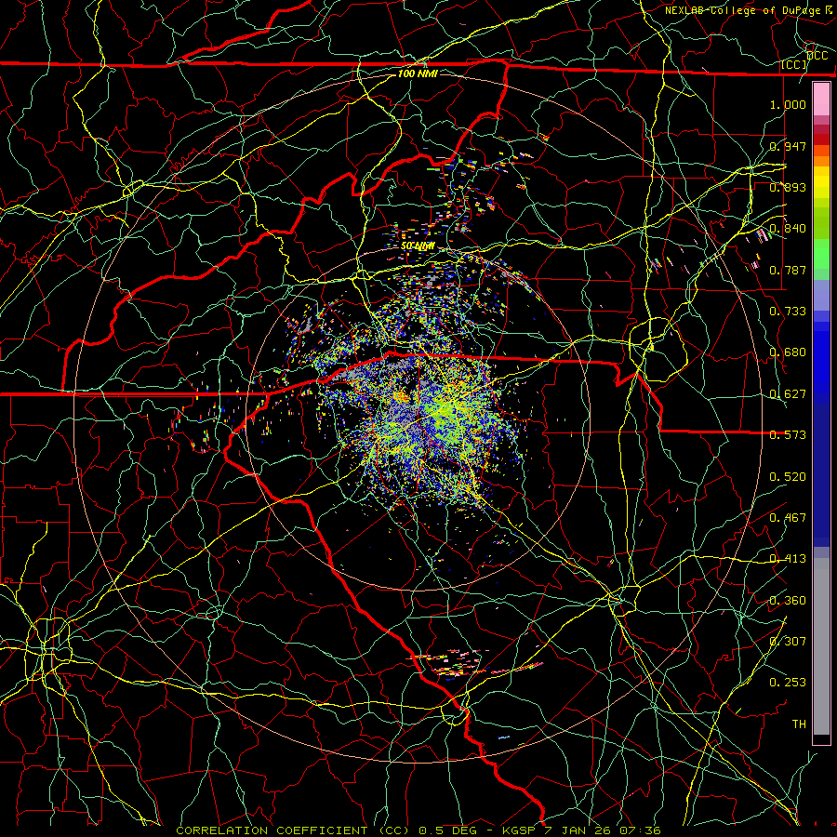Select the 0.787 scale value
This screenshot has height=837, width=837.
[788, 270]
